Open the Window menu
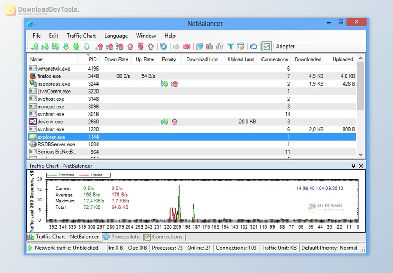The image size is (393, 273). pos(146,36)
